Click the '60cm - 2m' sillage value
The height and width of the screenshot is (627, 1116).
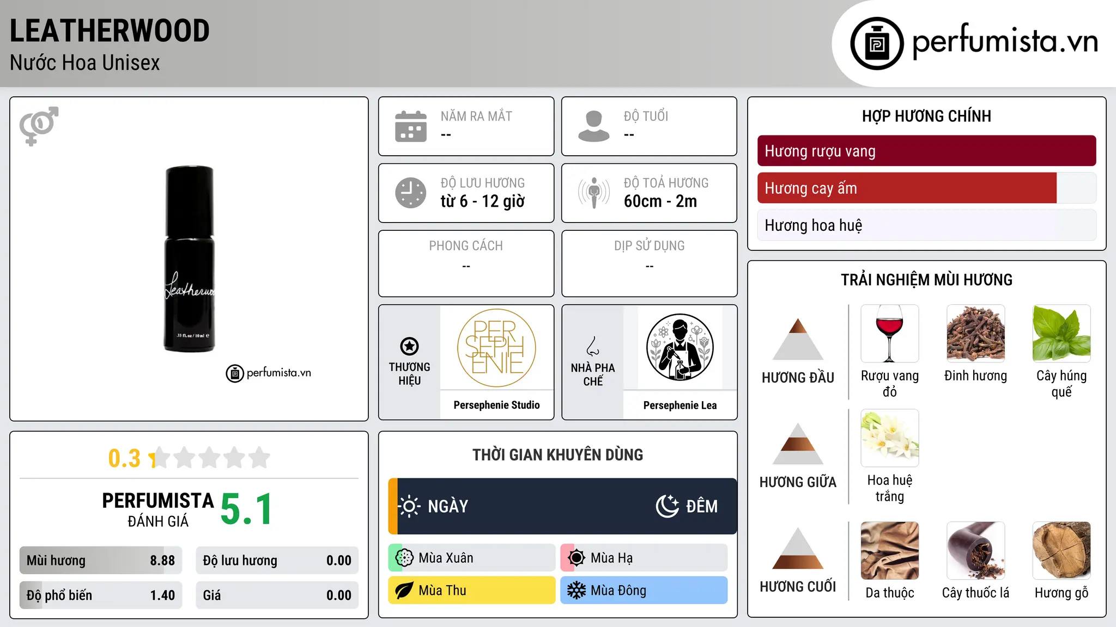pos(660,201)
